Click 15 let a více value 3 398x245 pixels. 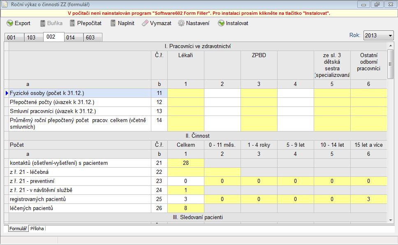click(369, 199)
